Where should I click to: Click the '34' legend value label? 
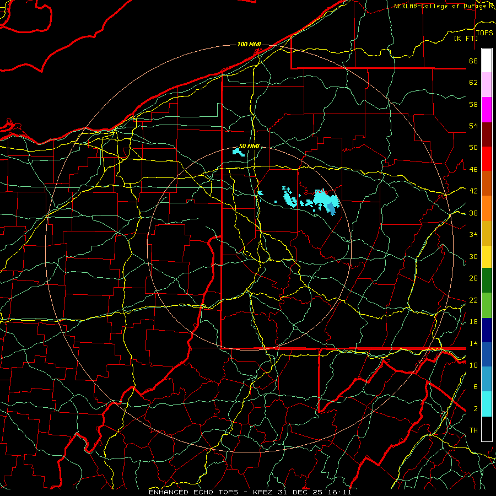click(x=473, y=235)
